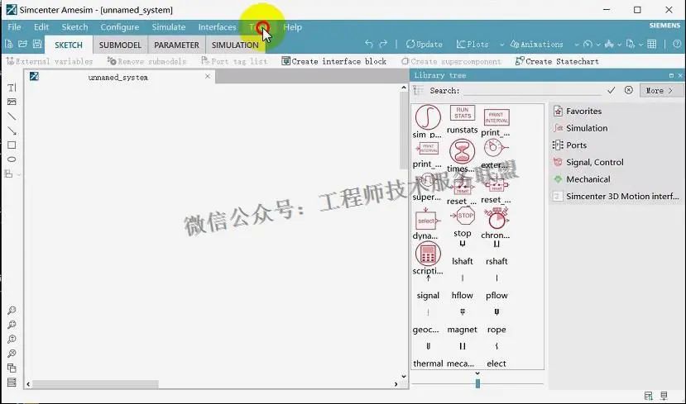
Task: Switch to the SUBMODEL mode tab
Action: 120,45
